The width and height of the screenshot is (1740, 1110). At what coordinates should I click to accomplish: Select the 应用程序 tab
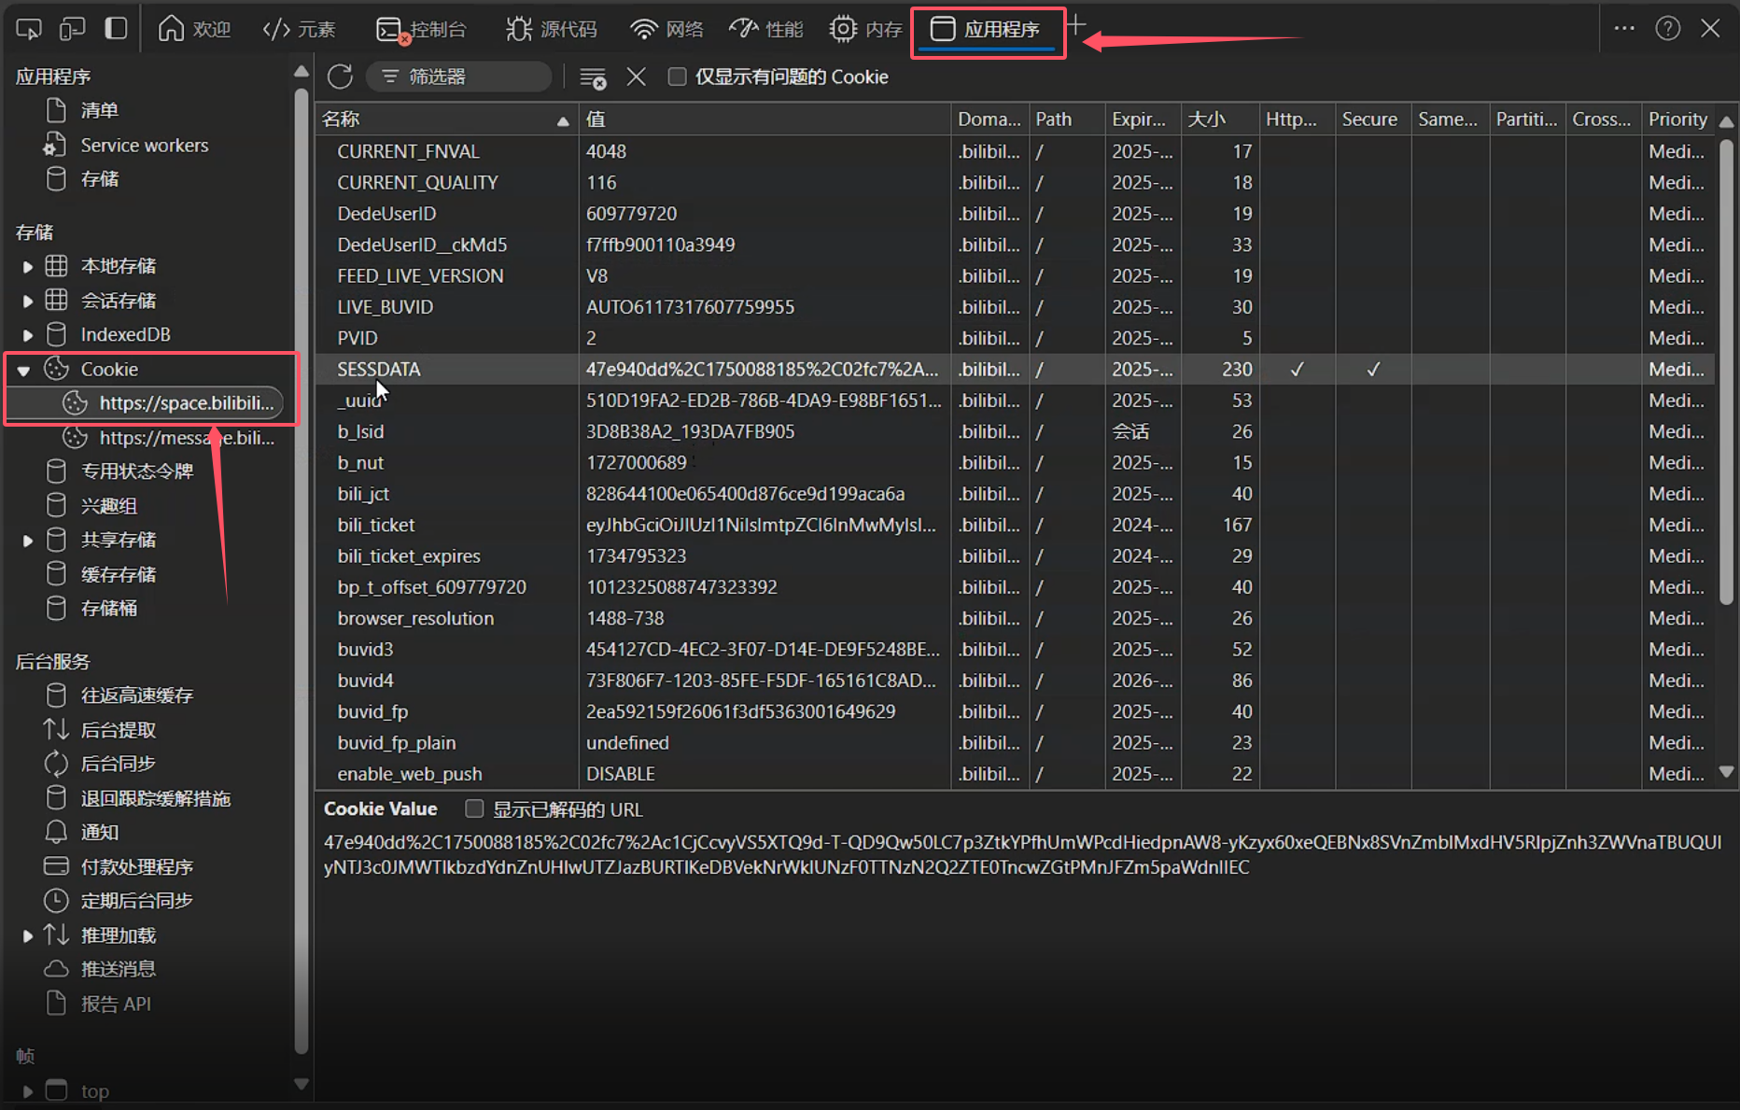988,30
